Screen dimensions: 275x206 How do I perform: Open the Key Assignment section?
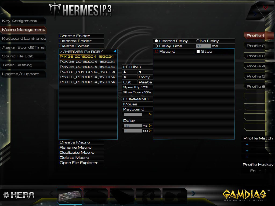pos(23,21)
